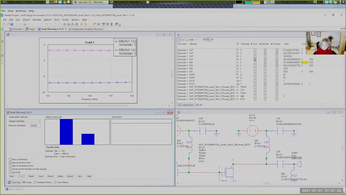Open the Places menu in the system panel
This screenshot has width=346, height=195.
point(28,2)
